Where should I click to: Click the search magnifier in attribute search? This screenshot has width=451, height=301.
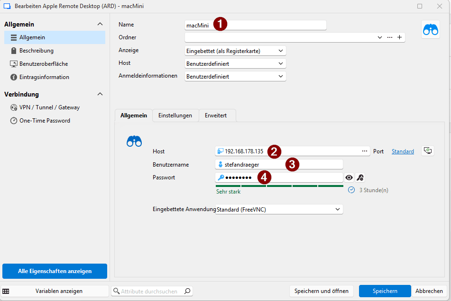tap(187, 291)
